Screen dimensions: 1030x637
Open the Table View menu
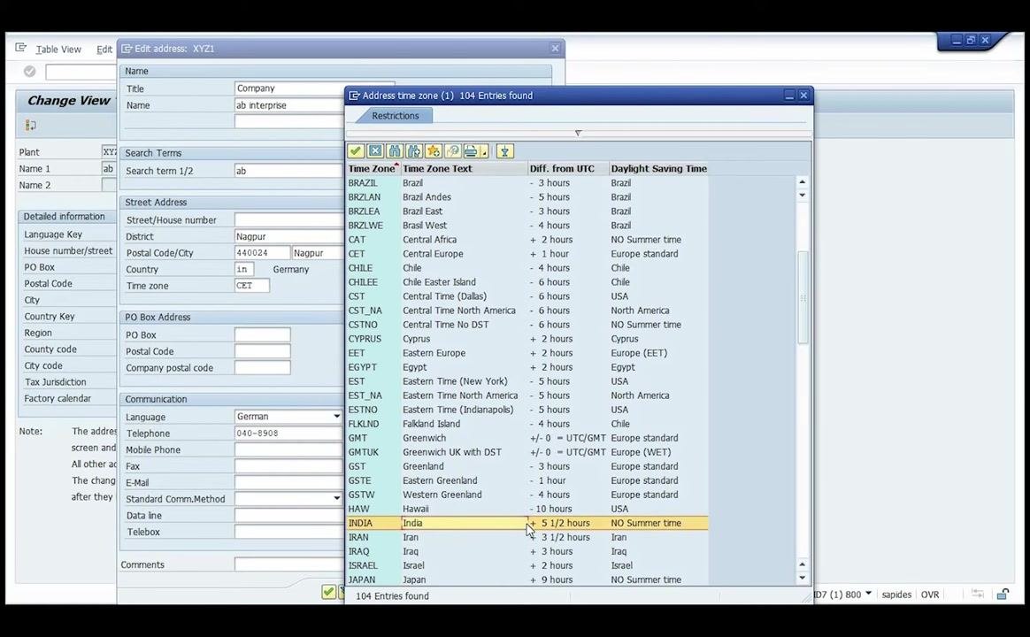point(58,50)
